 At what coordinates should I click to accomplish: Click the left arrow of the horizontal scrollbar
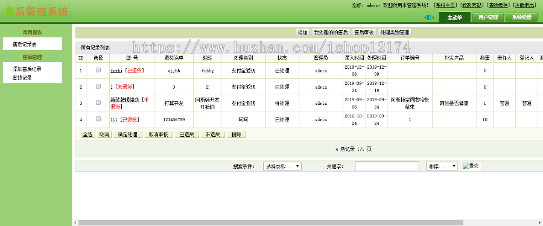click(75, 222)
